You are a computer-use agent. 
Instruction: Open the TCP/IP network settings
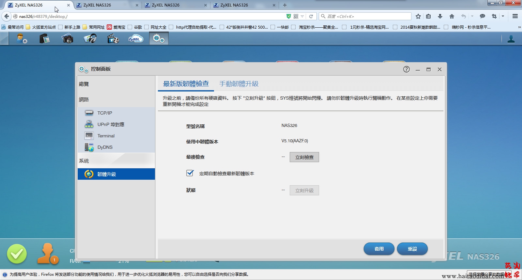104,113
